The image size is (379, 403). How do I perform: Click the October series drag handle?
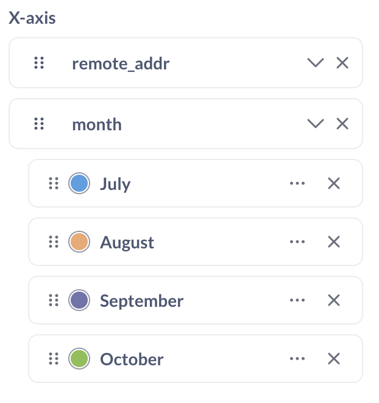(54, 359)
